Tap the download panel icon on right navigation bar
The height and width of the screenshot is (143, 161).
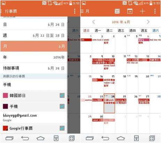pyautogui.click(x=136, y=138)
